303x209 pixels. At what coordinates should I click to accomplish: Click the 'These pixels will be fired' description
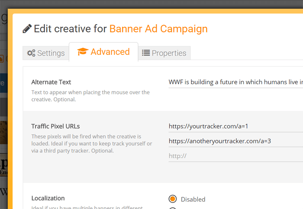pyautogui.click(x=92, y=144)
